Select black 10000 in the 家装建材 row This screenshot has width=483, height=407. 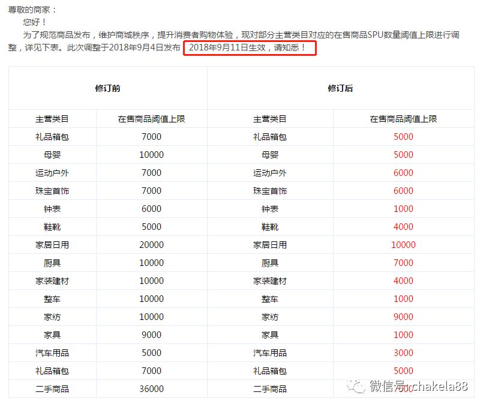pos(151,281)
